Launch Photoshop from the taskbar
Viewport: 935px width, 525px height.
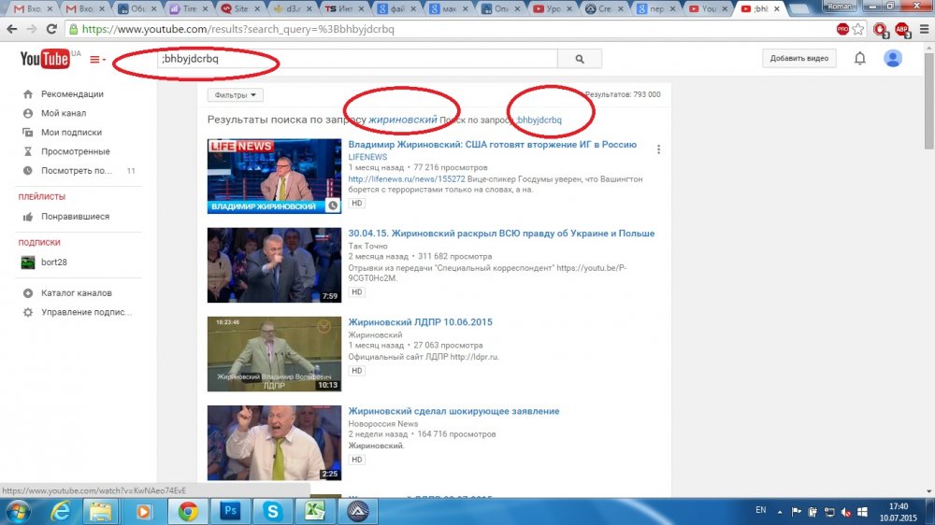click(230, 511)
